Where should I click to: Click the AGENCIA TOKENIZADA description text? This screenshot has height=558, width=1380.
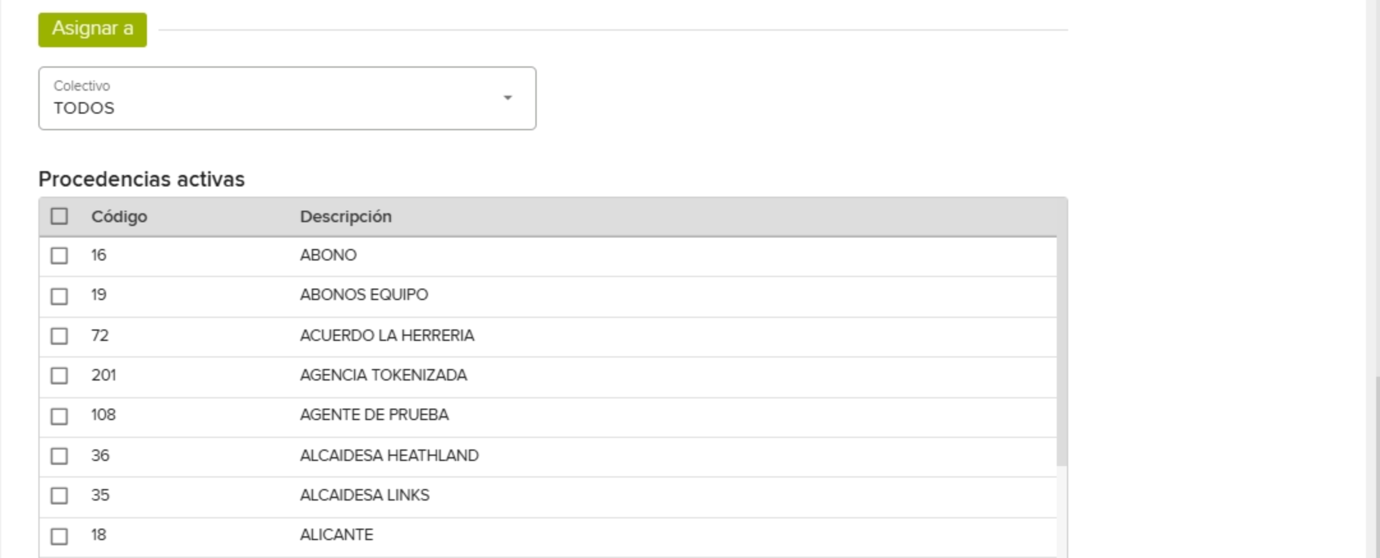click(383, 375)
